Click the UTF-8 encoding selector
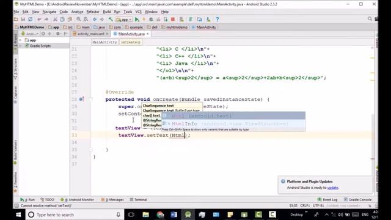Image resolution: width=391 pixels, height=220 pixels. pyautogui.click(x=318, y=205)
